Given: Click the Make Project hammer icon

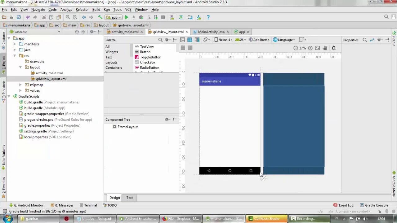Looking at the screenshot, I should pyautogui.click(x=100, y=17).
